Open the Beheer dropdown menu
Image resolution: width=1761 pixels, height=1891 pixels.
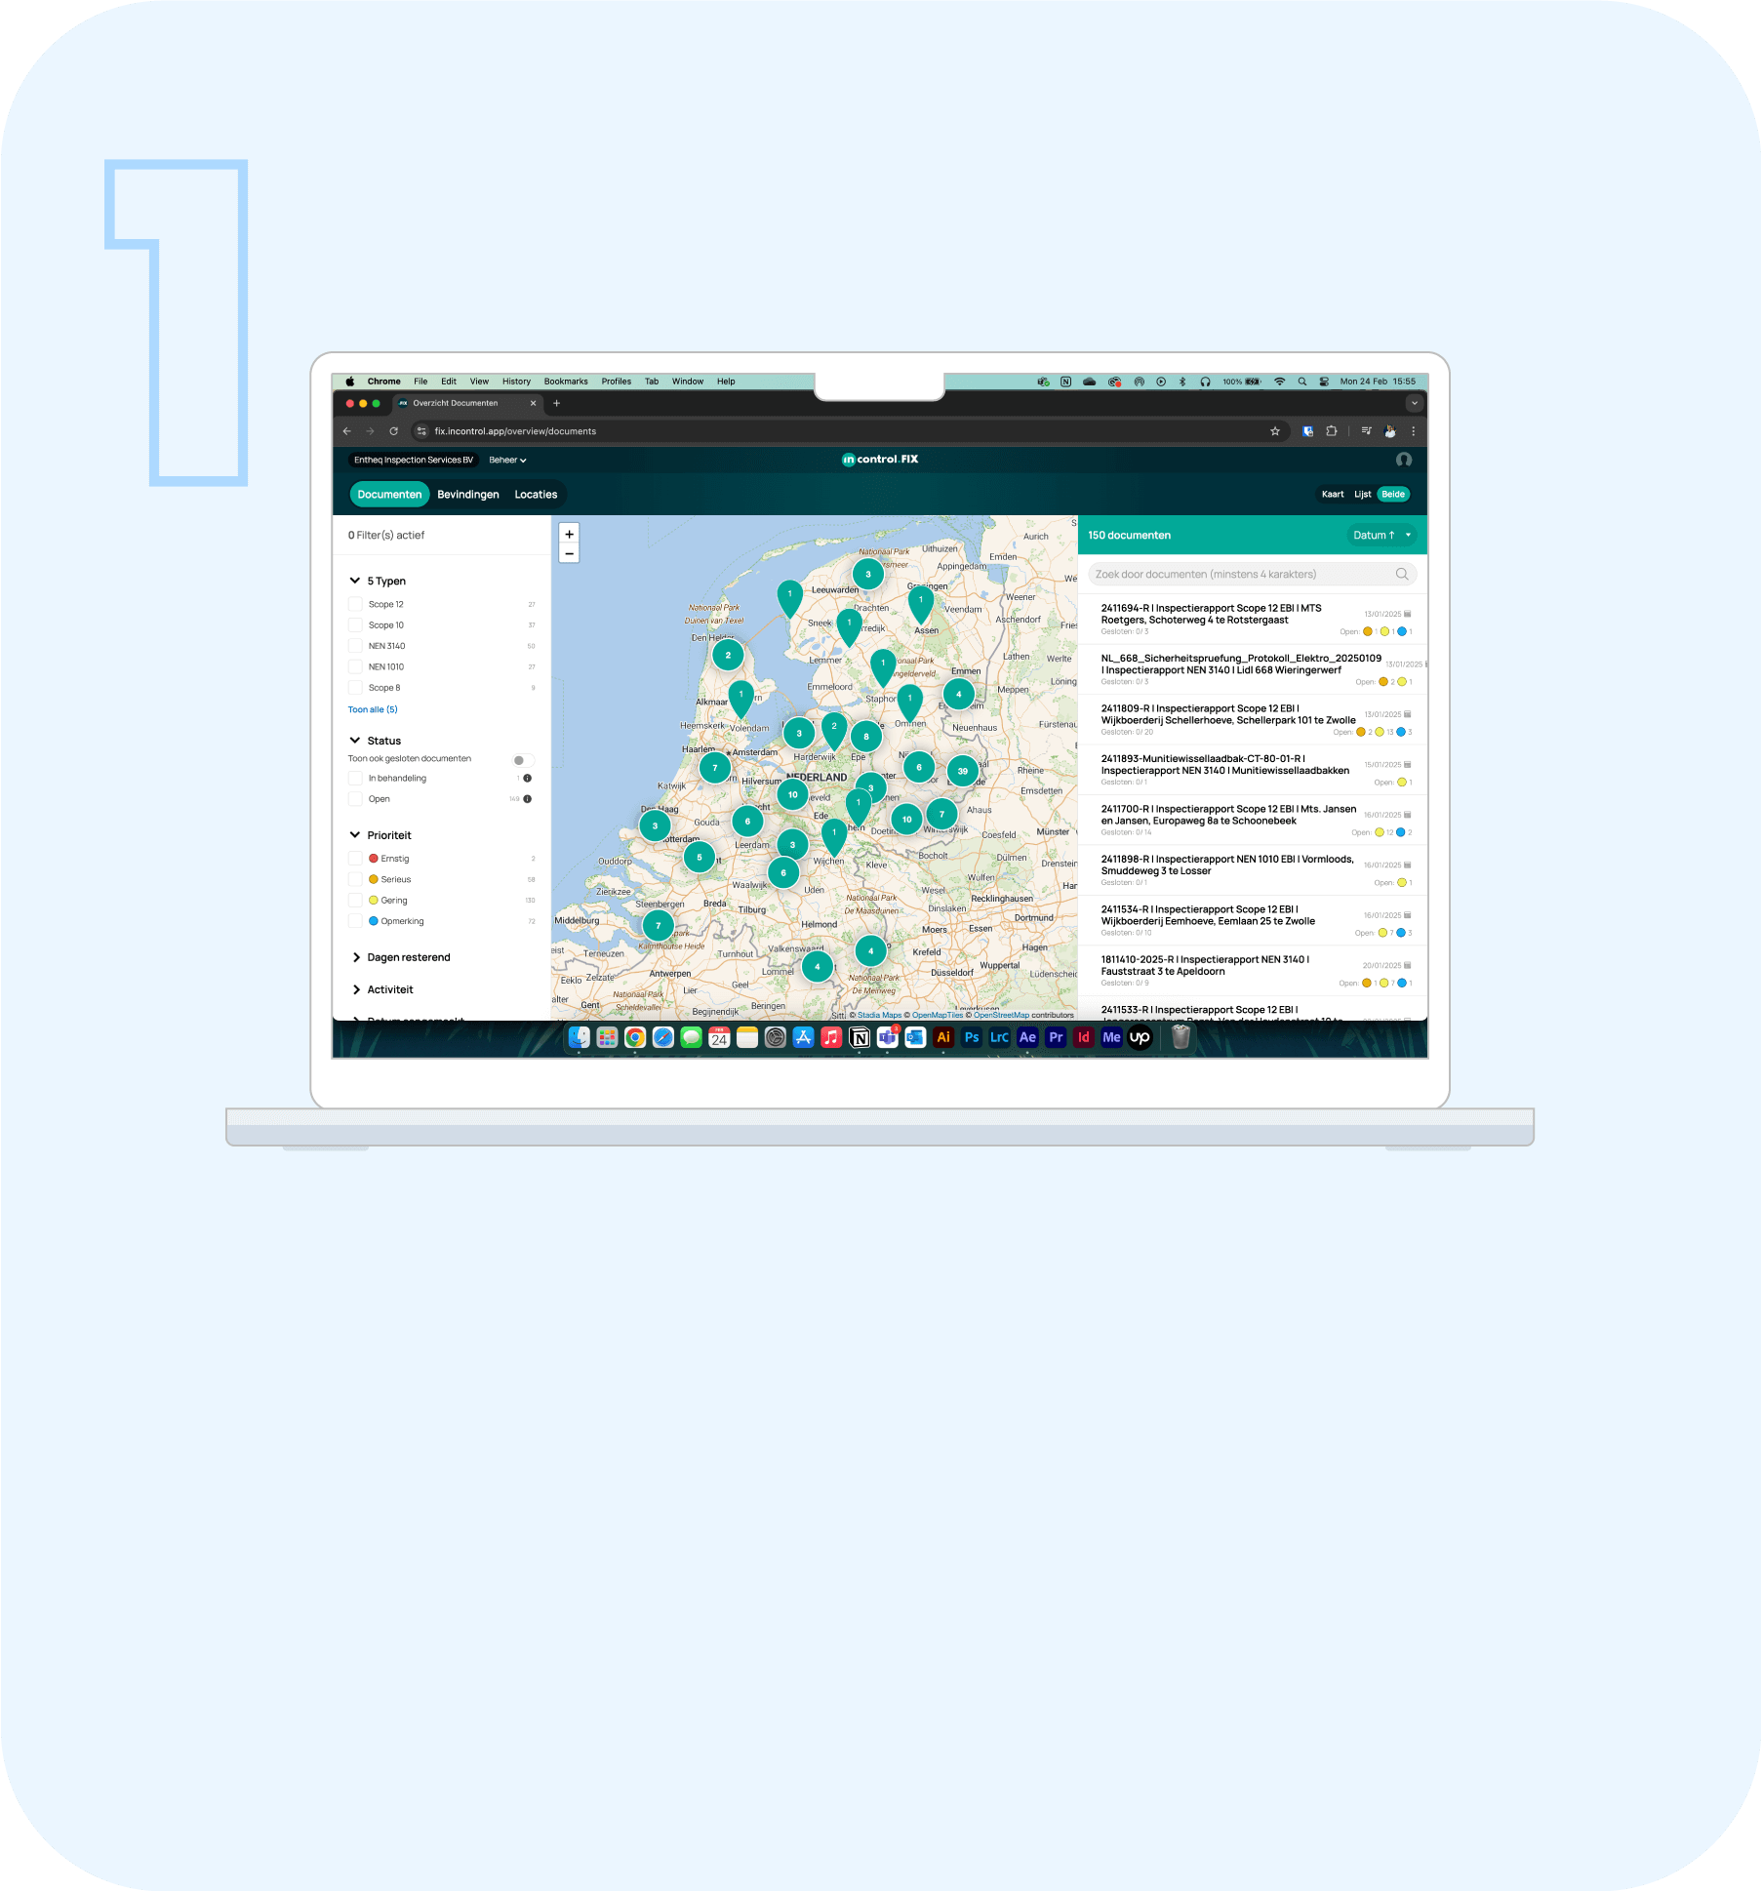click(507, 460)
